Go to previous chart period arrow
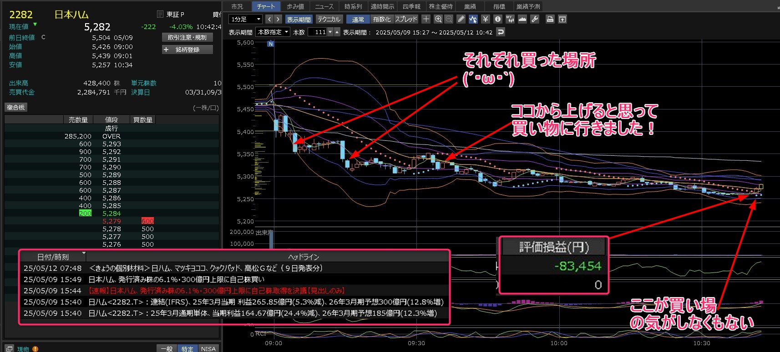The height and width of the screenshot is (352, 780). [x=269, y=19]
